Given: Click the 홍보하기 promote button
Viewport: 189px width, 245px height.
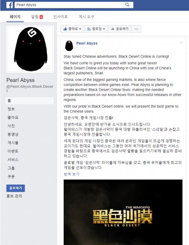Looking at the screenshot, I should point(16,188).
